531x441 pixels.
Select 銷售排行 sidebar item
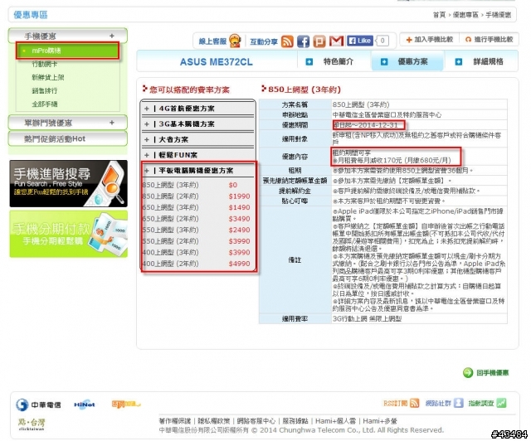point(44,90)
